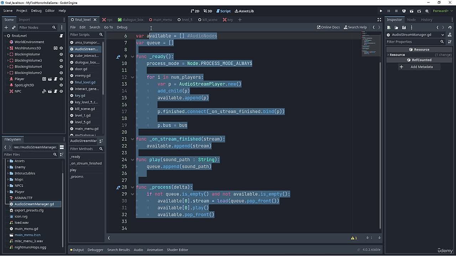
Task: Open the AssetLib workspace
Action: click(x=244, y=11)
